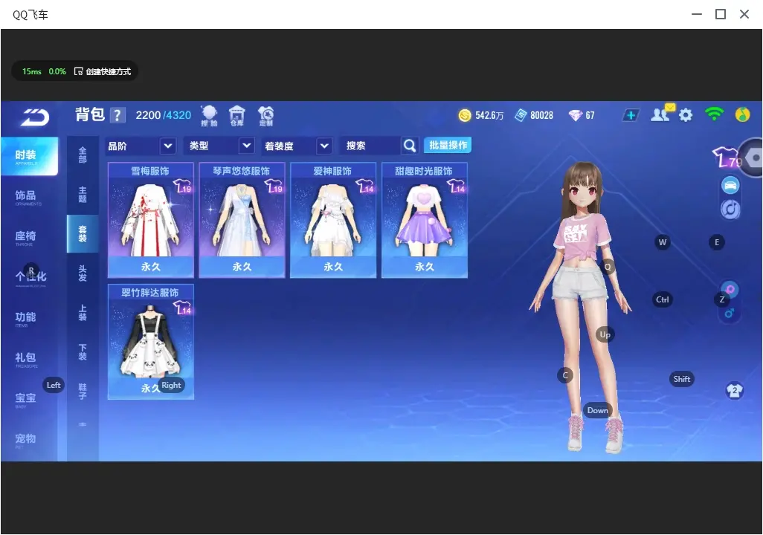Image resolution: width=763 pixels, height=535 pixels.
Task: Open the settings gear icon
Action: click(686, 115)
